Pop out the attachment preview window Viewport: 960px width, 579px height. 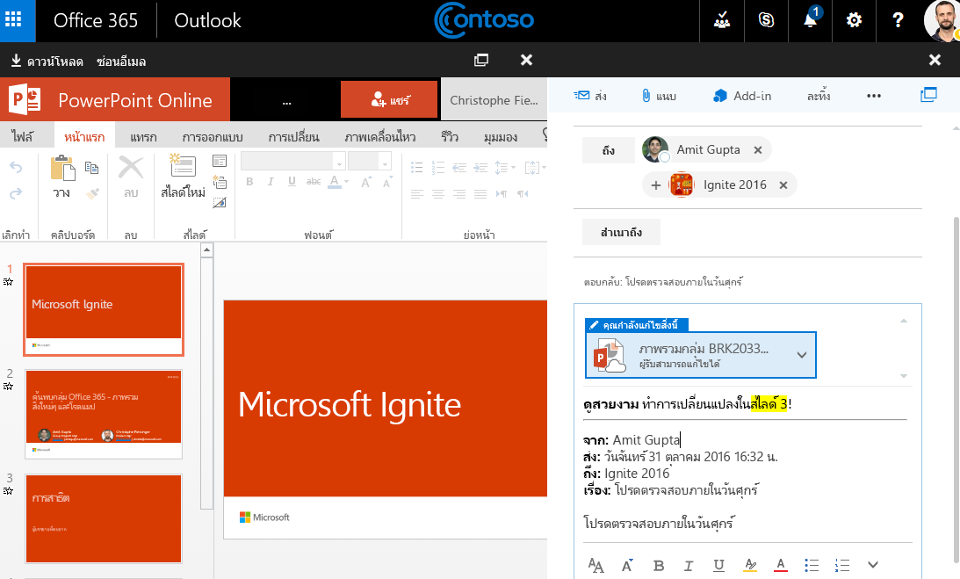[481, 60]
